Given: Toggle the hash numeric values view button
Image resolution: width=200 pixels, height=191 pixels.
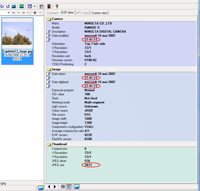Looking at the screenshot, I should click(x=69, y=187).
